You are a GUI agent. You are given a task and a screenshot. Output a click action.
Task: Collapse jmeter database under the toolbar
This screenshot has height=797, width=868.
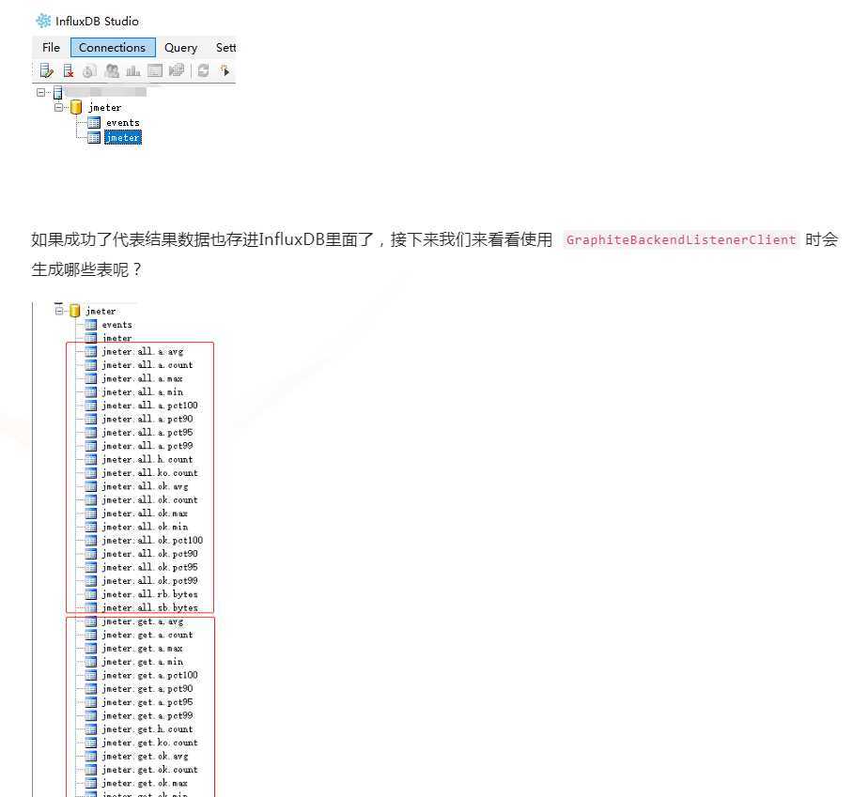[58, 107]
